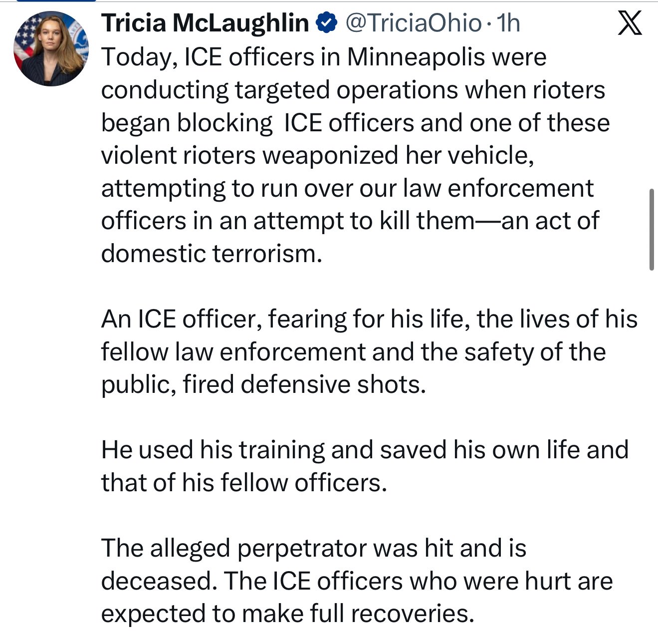
Task: Click the paragraph starting "Today, ICE officers"
Action: tap(349, 155)
